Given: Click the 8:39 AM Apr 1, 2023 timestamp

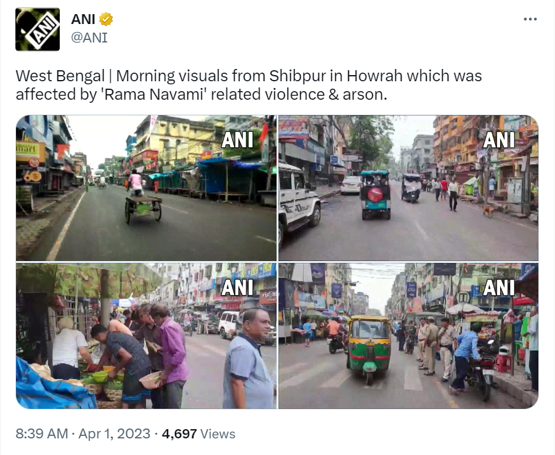Looking at the screenshot, I should 83,434.
